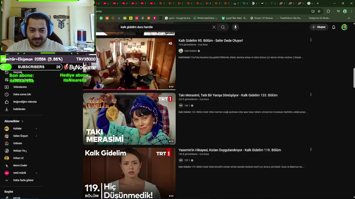Screen dimensions: 355x199
Task: Open çeviri - Google'da Ara bookmark
Action: pyautogui.click(x=177, y=18)
